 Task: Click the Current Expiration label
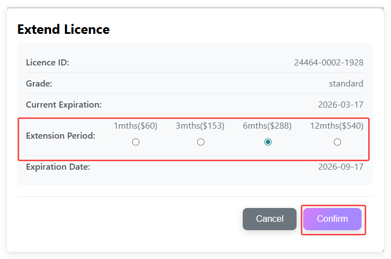coord(63,104)
